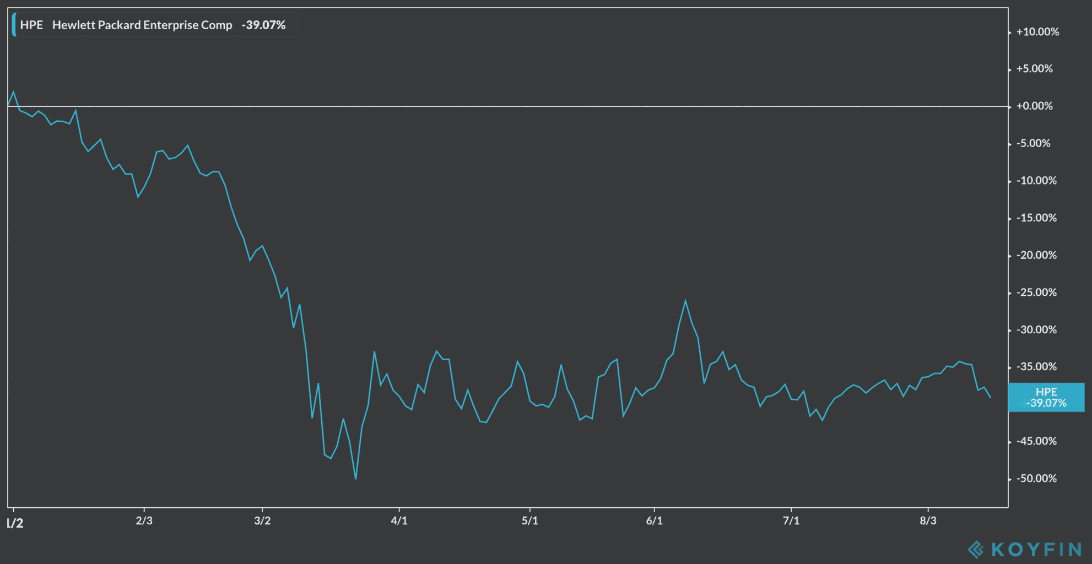Click the +10.00% y-axis label
The height and width of the screenshot is (564, 1092).
click(x=1037, y=32)
